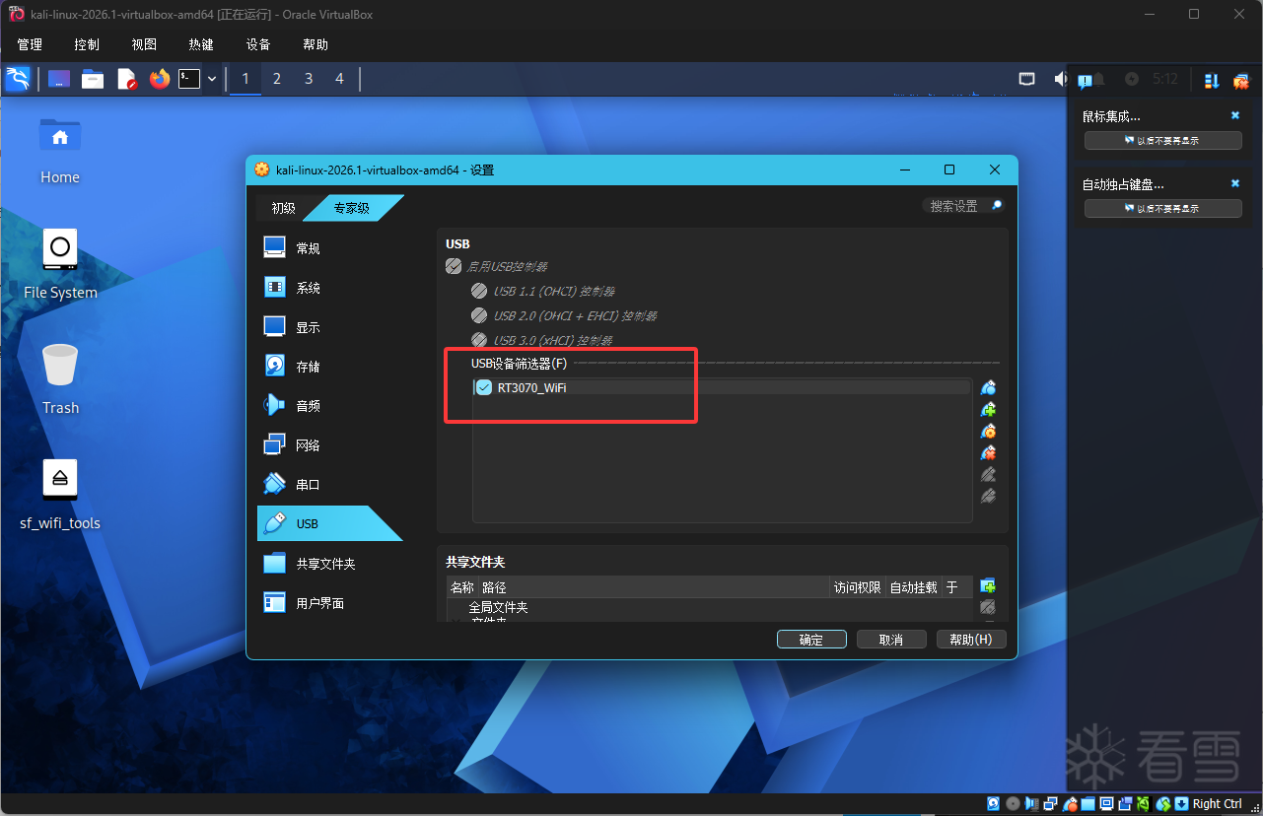Select the 系统 settings category

tap(330, 288)
